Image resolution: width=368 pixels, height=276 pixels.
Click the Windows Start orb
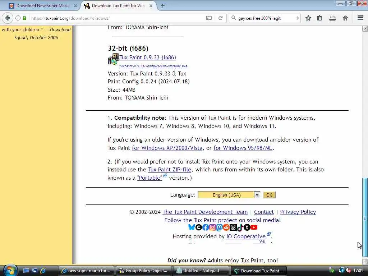tap(10, 270)
